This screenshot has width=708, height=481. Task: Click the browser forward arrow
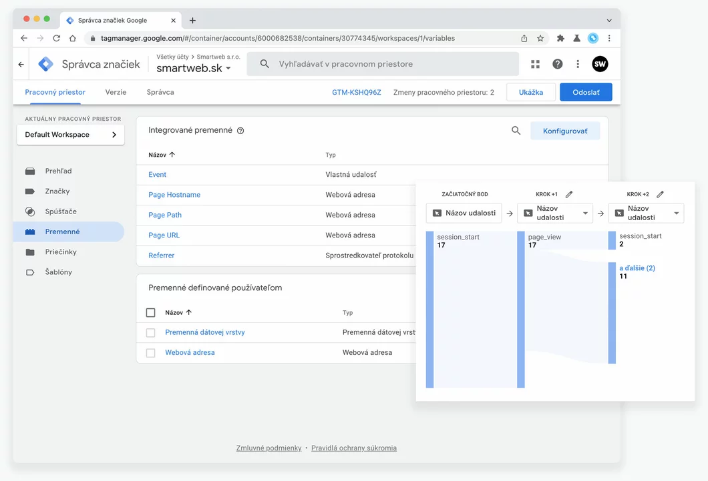tap(40, 38)
